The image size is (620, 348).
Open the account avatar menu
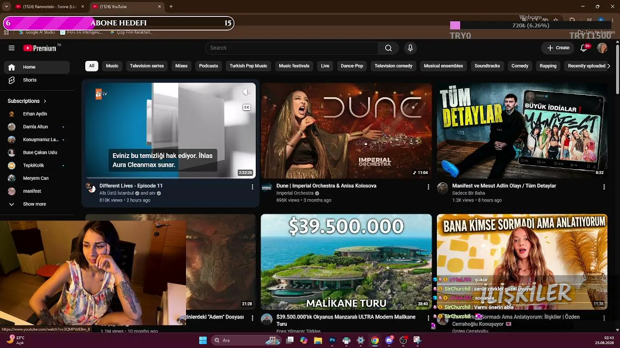(x=602, y=48)
